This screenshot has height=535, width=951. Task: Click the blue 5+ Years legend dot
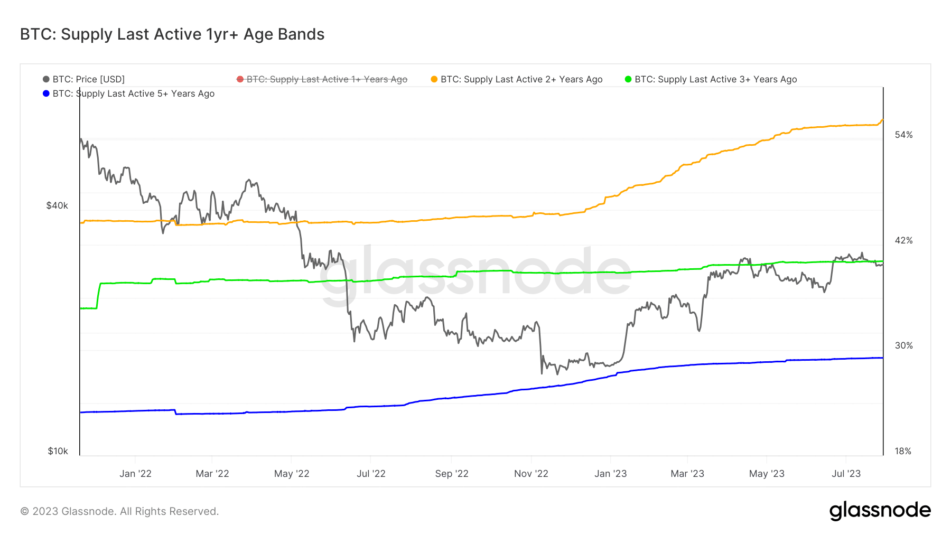(x=46, y=93)
